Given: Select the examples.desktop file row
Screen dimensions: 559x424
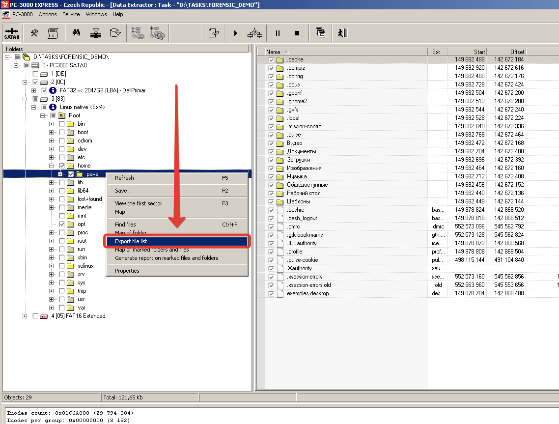Looking at the screenshot, I should pyautogui.click(x=307, y=293).
